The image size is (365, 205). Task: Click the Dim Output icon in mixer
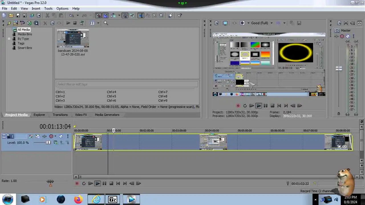point(353,23)
